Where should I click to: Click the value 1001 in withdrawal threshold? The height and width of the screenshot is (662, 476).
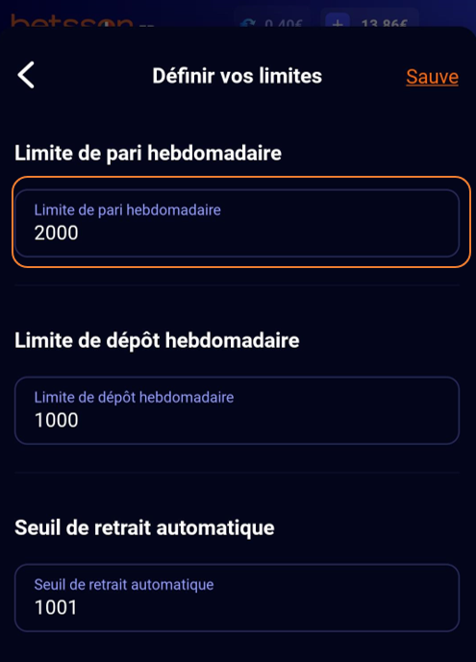click(56, 607)
